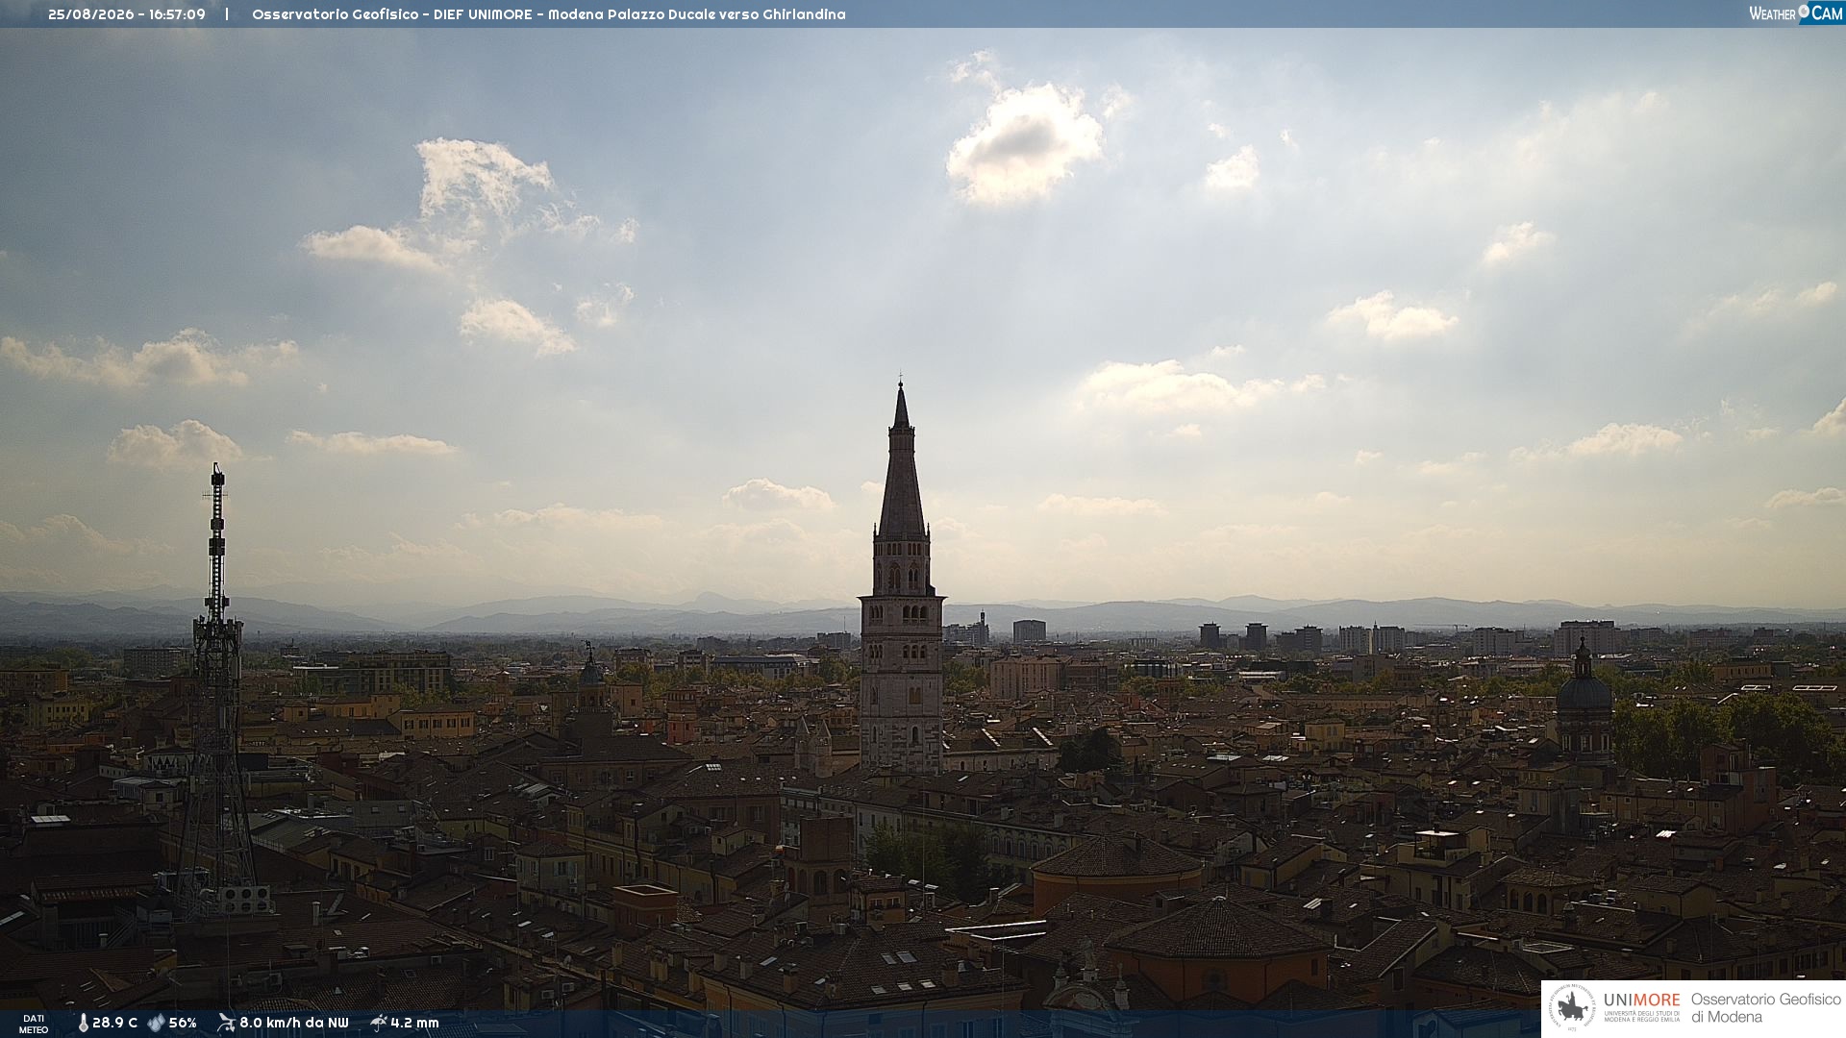Click the UNIMORE wordmark text
This screenshot has width=1846, height=1038.
1641,1001
